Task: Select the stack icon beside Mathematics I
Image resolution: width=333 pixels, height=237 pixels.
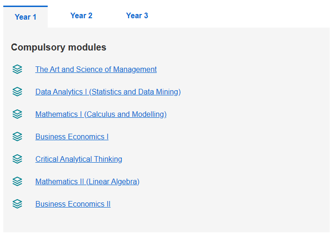Action: pos(17,114)
